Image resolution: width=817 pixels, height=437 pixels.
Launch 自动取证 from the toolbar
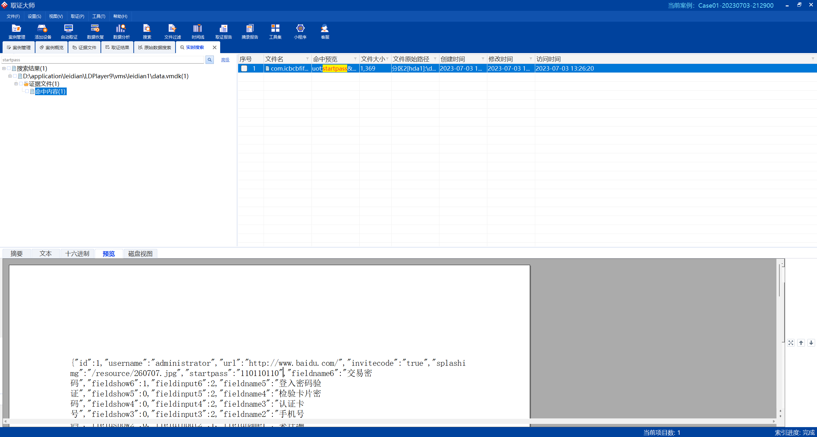tap(69, 31)
